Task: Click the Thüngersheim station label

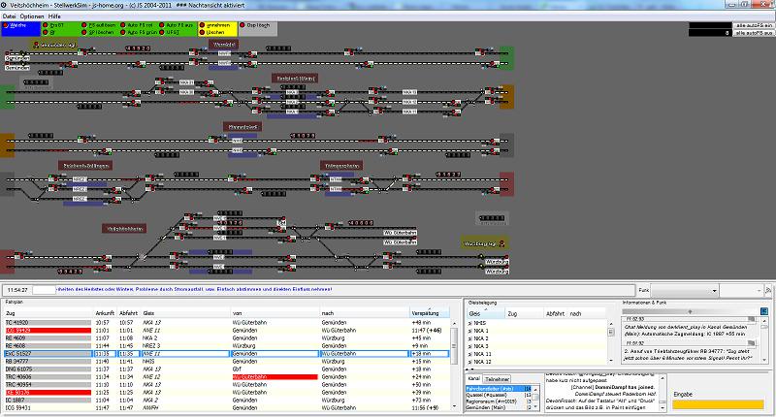Action: coord(341,165)
